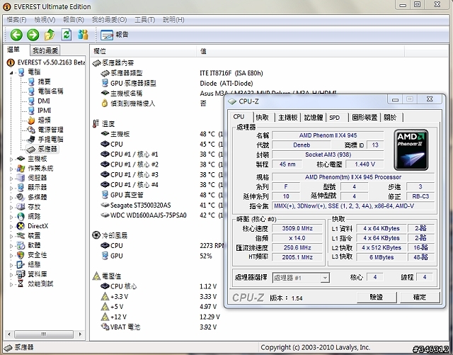
Task: Select the 摘要 item icon in the tree
Action: coord(31,82)
